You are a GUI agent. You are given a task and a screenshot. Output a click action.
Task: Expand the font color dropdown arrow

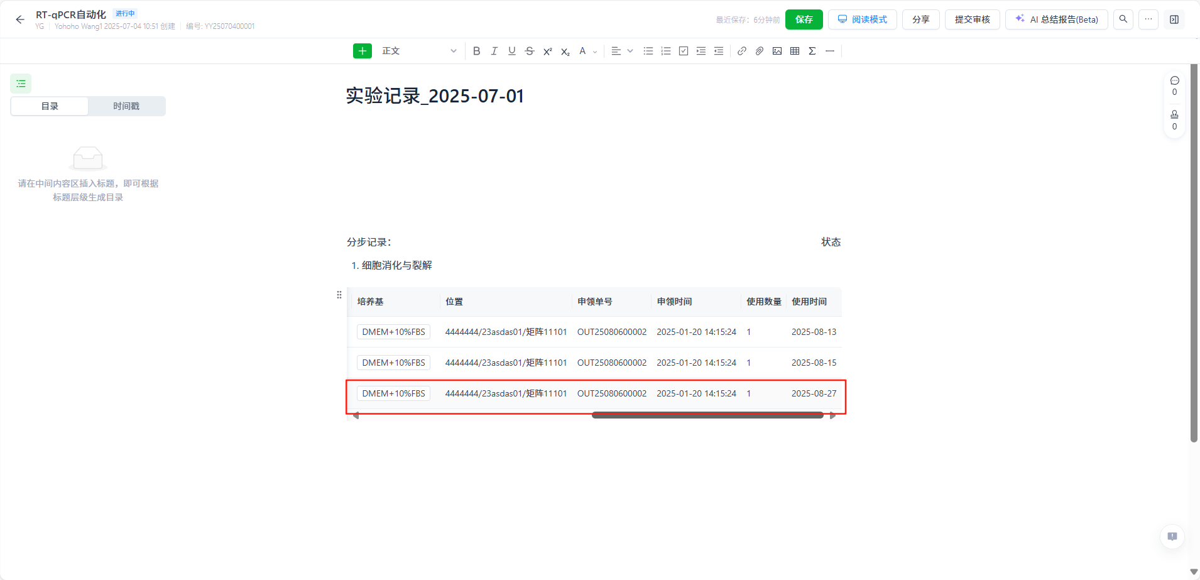[595, 52]
